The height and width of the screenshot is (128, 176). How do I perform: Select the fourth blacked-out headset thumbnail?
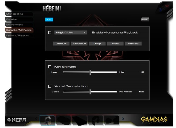click(x=96, y=120)
